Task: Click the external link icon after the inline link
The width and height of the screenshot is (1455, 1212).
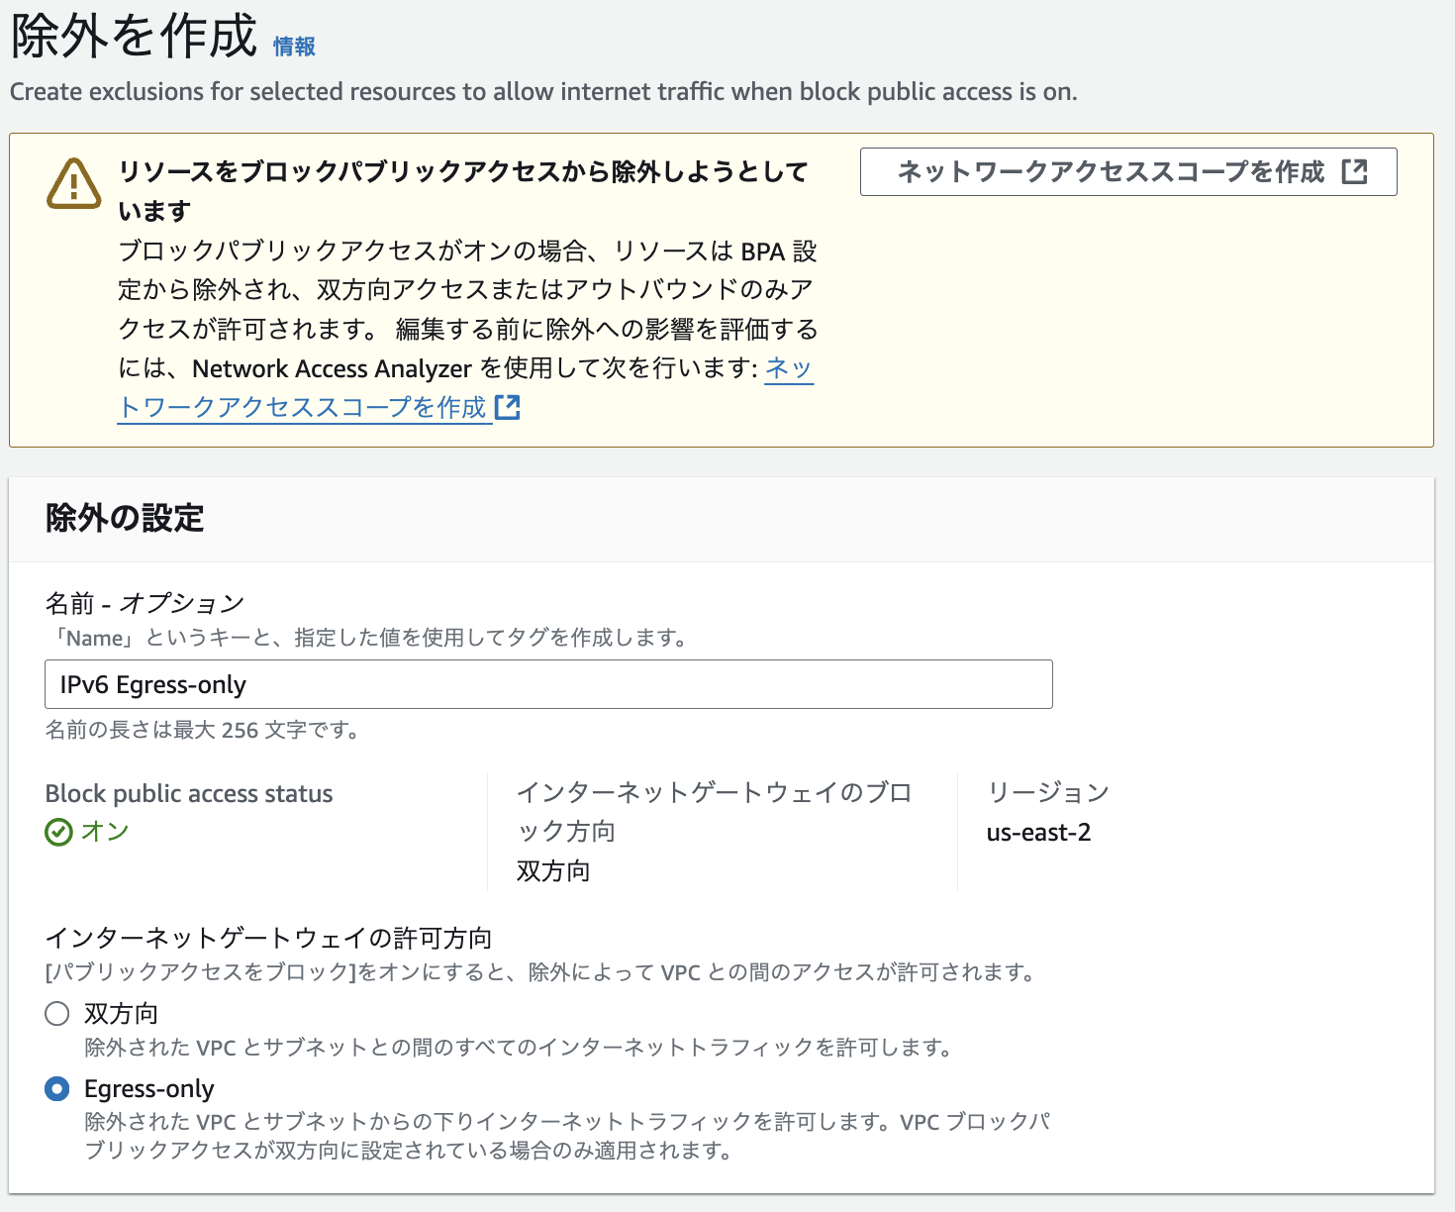Action: pyautogui.click(x=508, y=406)
